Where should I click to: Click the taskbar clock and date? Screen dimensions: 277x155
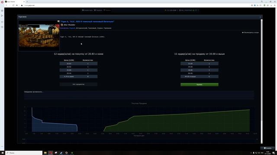click(267, 153)
